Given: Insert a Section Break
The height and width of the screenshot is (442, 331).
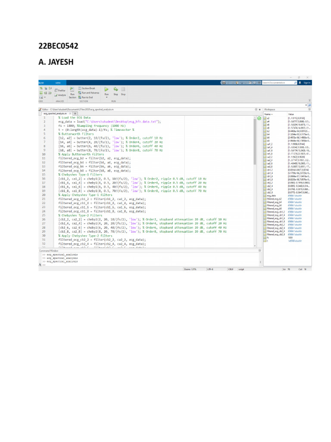Looking at the screenshot, I should (x=87, y=88).
